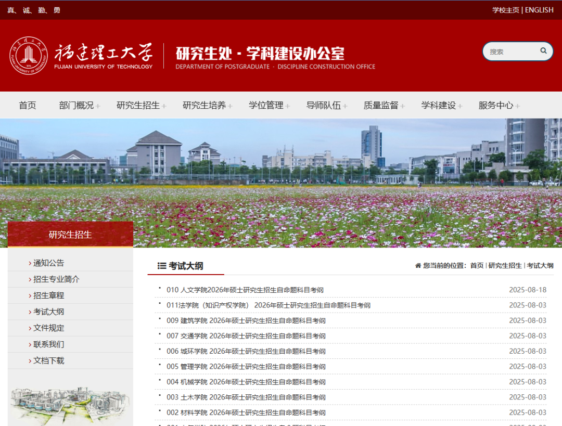Expand the plus sign next to 研究生培养
Viewport: 562px width, 426px height.
click(x=230, y=106)
